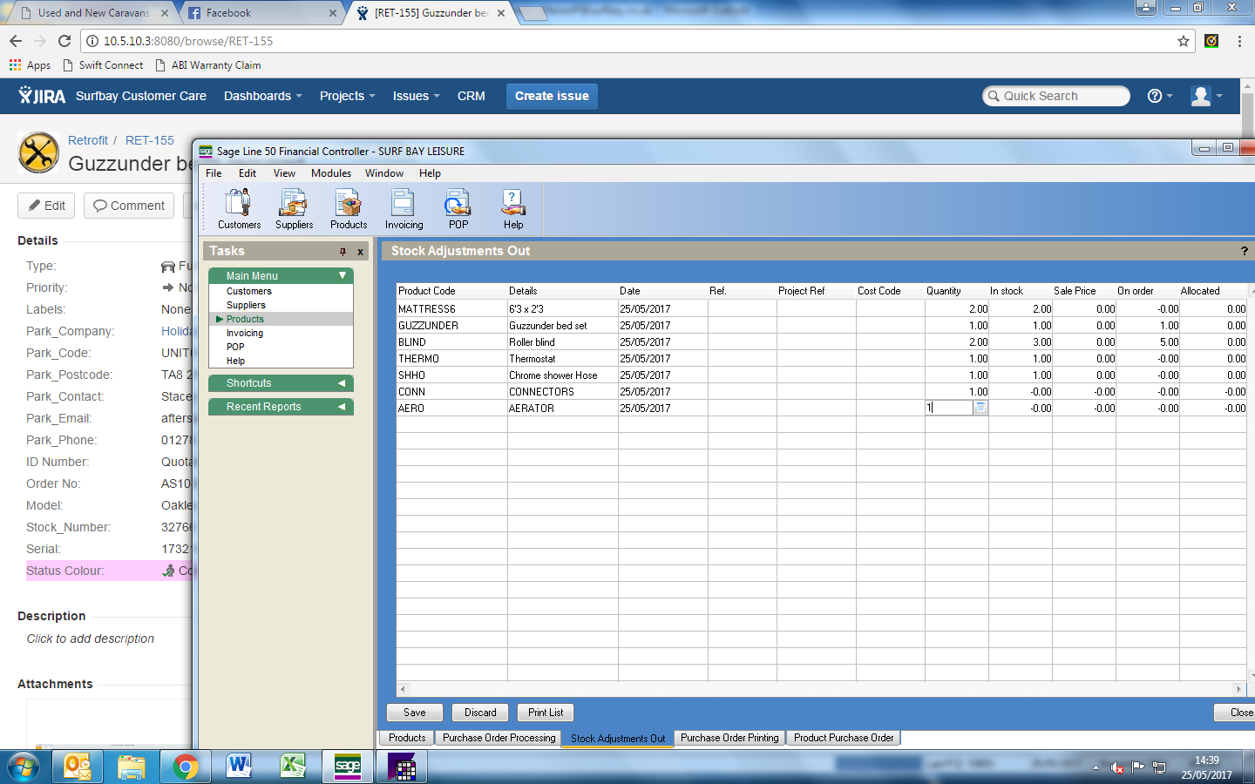Image resolution: width=1255 pixels, height=784 pixels.
Task: Click the Discard button
Action: click(x=480, y=713)
